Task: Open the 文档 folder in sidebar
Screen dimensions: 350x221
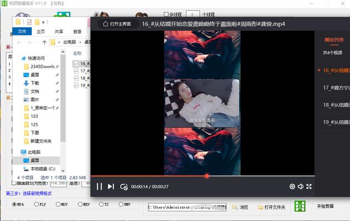Action: [35, 91]
